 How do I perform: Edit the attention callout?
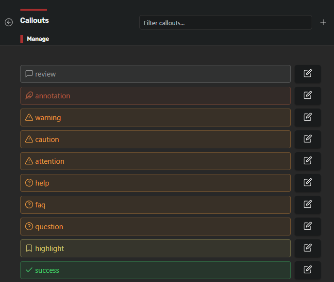tap(308, 161)
